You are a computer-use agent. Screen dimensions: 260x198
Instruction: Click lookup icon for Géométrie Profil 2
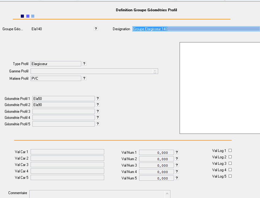98,105
